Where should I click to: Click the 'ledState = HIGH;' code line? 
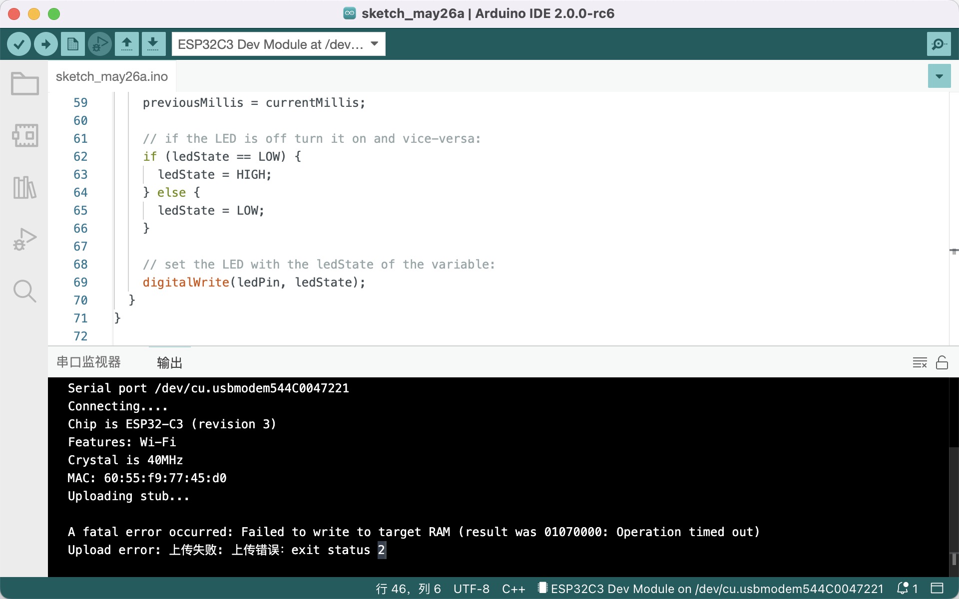click(214, 175)
